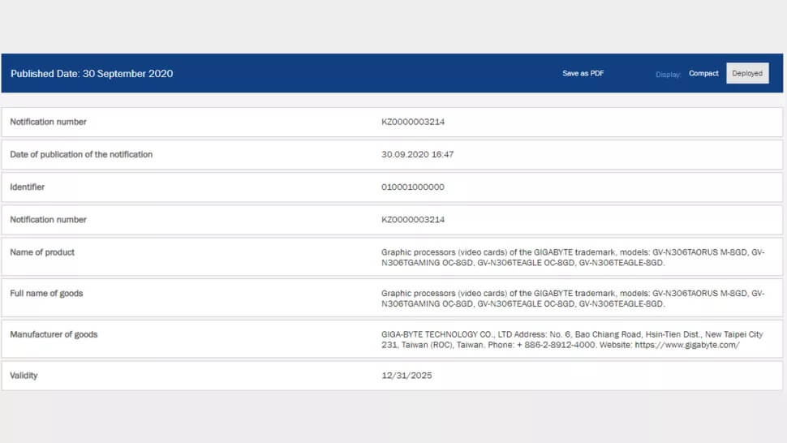Click the Full name of goods label
787x443 pixels.
coord(46,294)
